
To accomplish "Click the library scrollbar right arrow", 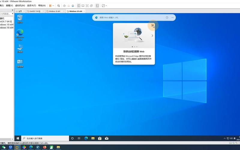I will click(x=12, y=139).
